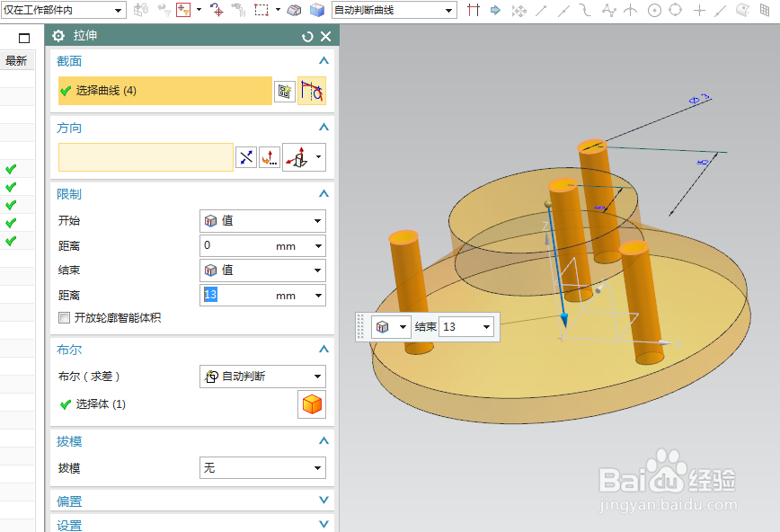
Task: Open the on-screen 结束 value arrow
Action: click(486, 327)
